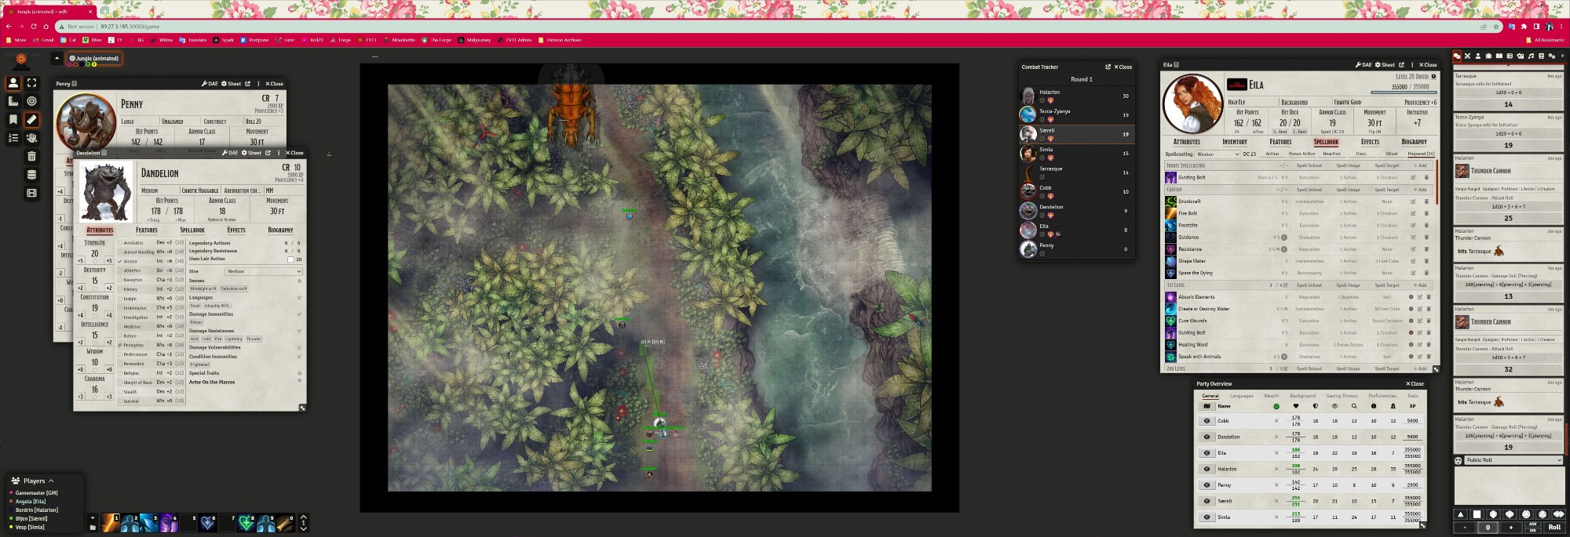The width and height of the screenshot is (1570, 537).
Task: Trigger hotbar macro slot 1
Action: (110, 523)
